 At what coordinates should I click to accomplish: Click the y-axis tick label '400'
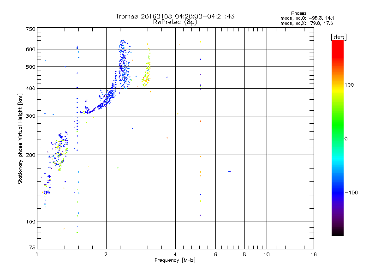30,88
